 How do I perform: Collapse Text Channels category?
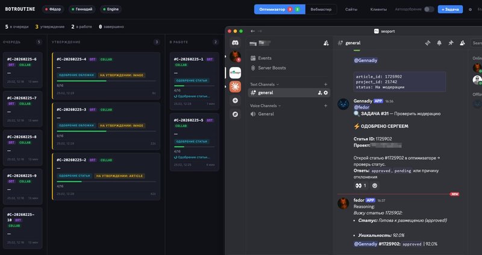pyautogui.click(x=264, y=84)
